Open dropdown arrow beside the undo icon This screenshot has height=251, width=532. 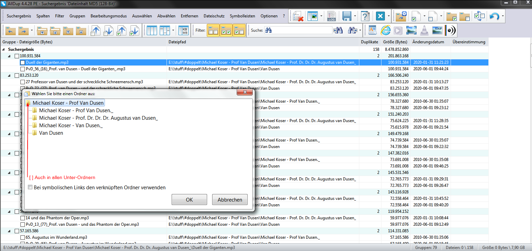pyautogui.click(x=503, y=16)
